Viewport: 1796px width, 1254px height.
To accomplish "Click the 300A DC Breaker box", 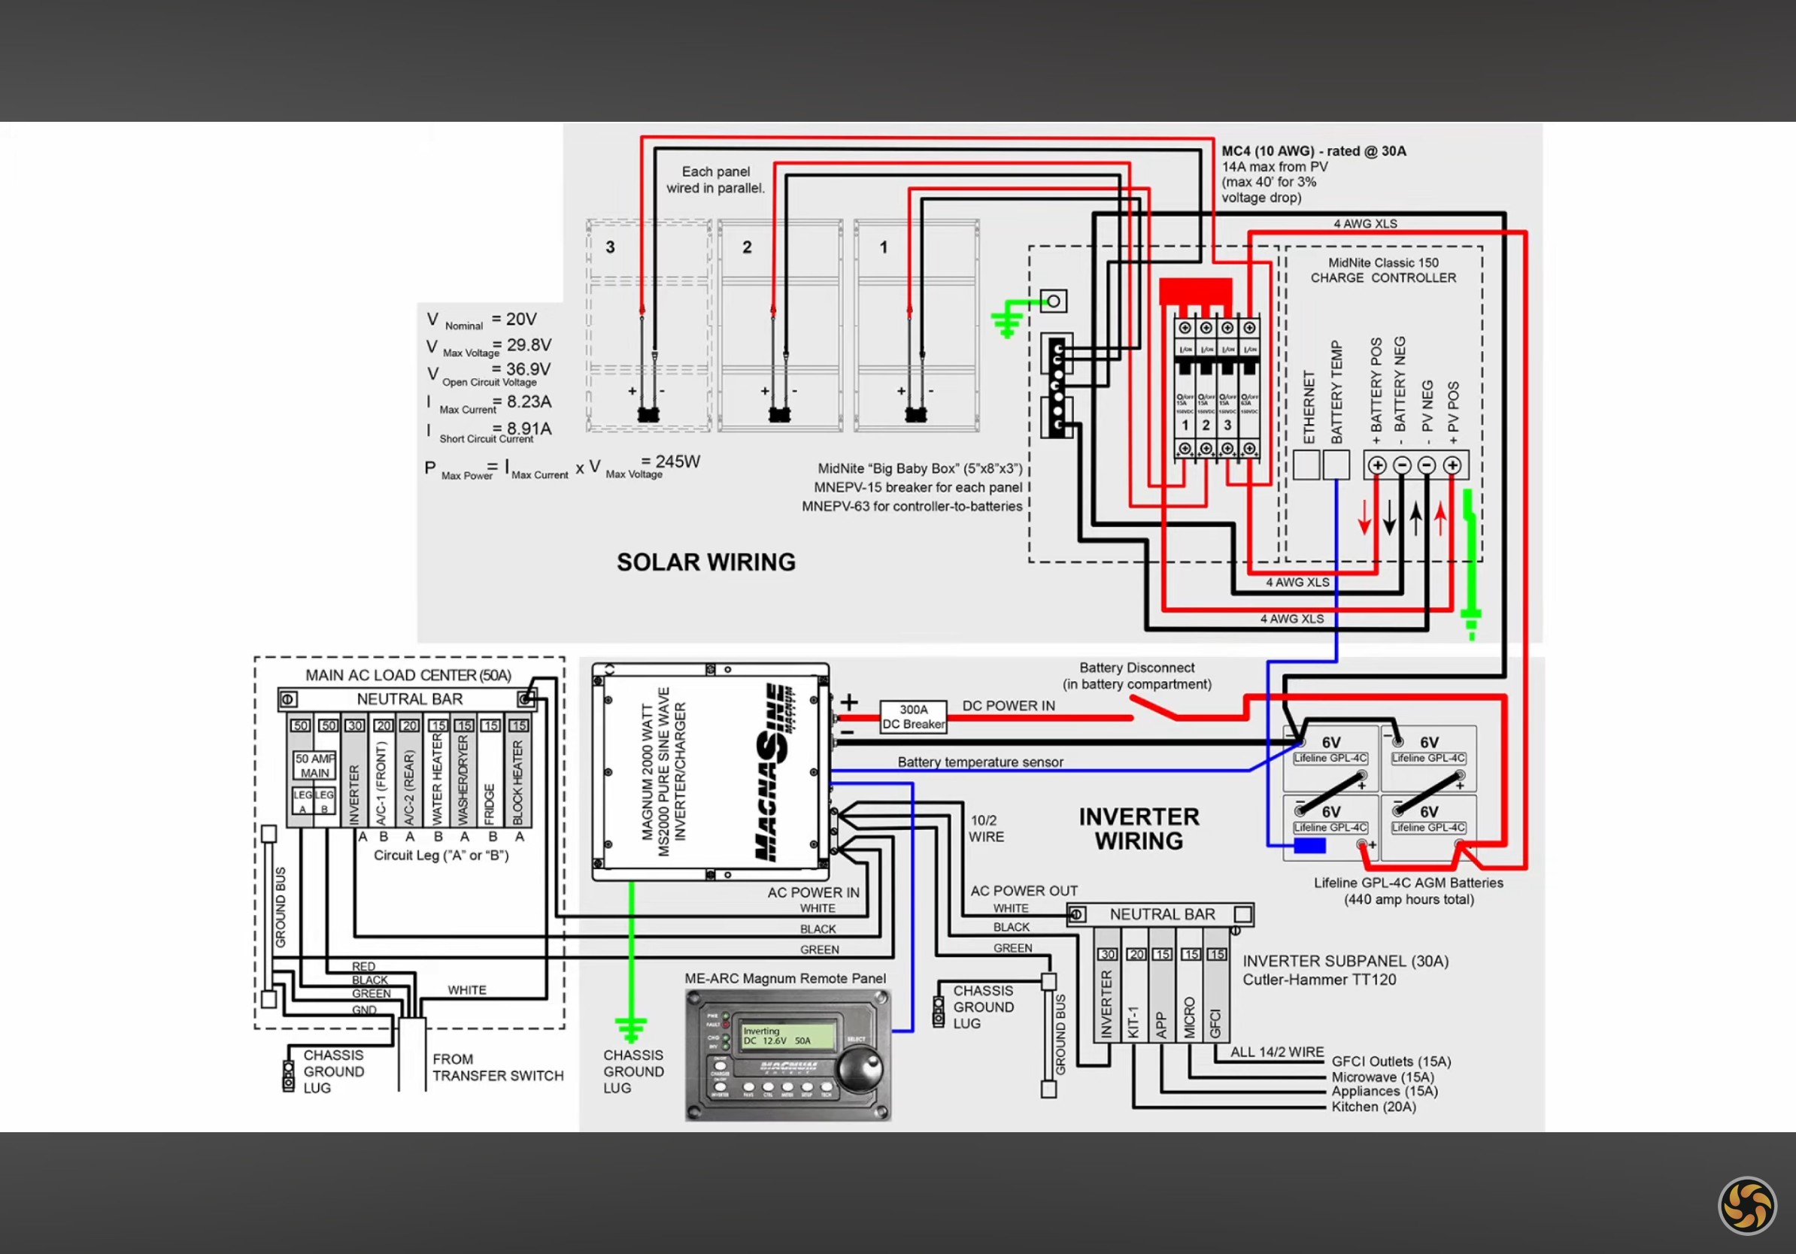I will coord(914,717).
